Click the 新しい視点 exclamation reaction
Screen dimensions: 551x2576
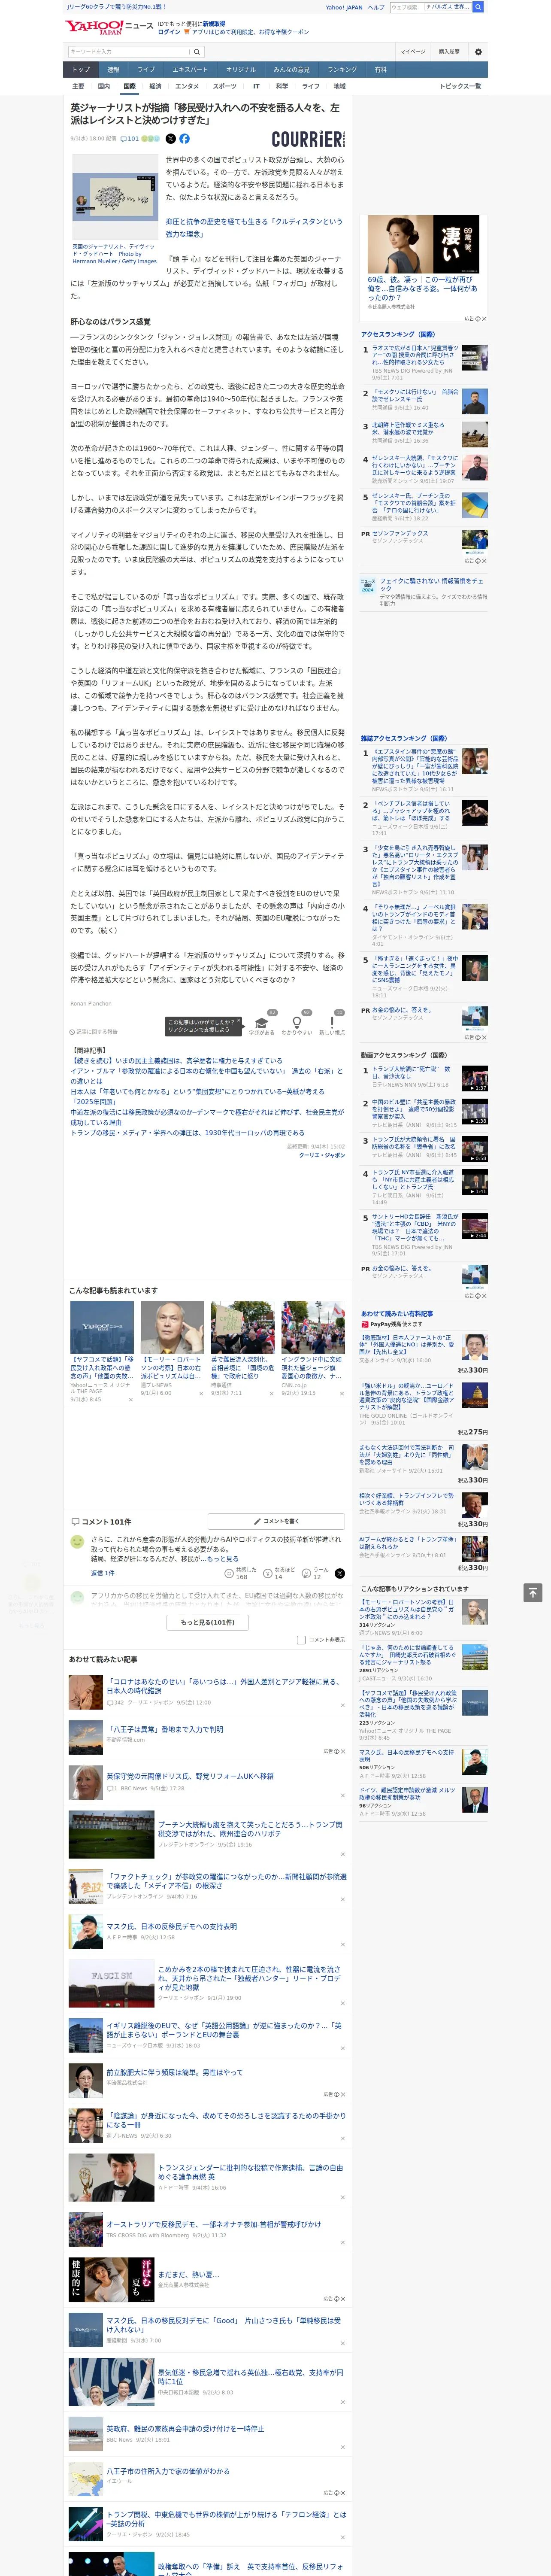pyautogui.click(x=332, y=1025)
